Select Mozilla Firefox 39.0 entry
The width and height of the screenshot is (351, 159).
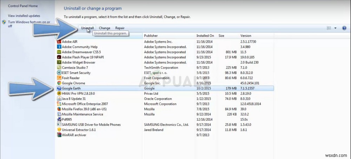pos(84,109)
